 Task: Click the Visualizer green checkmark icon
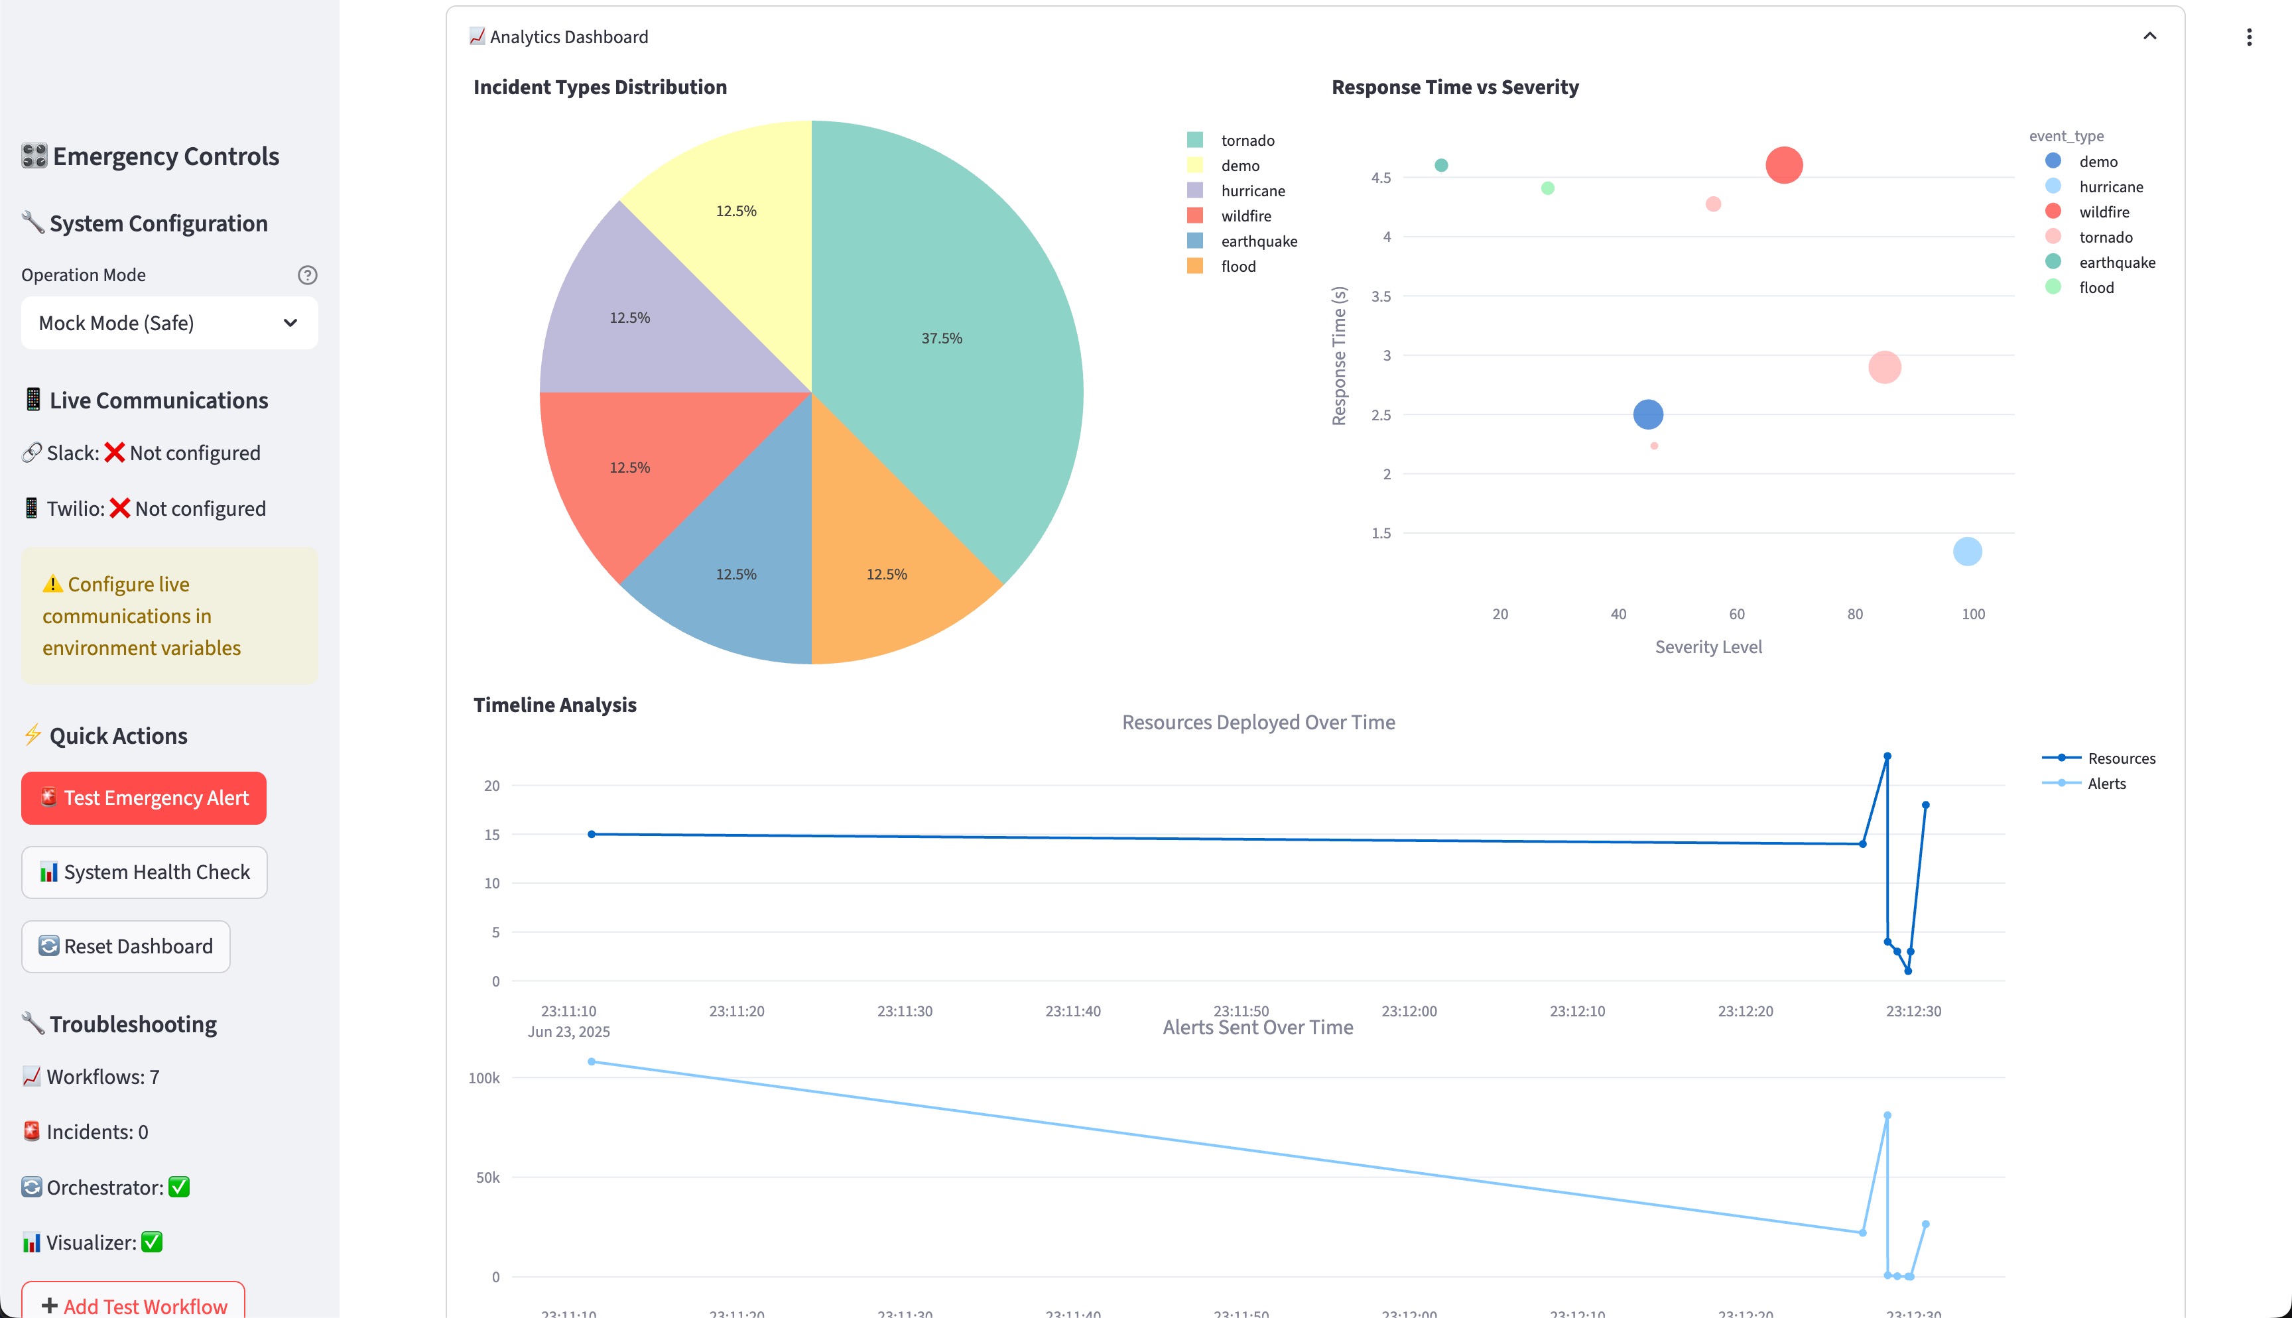pos(152,1242)
